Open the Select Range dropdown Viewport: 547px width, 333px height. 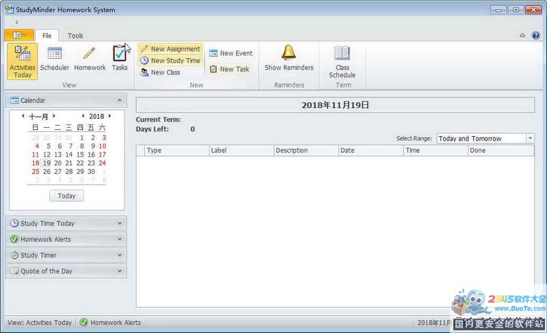530,138
